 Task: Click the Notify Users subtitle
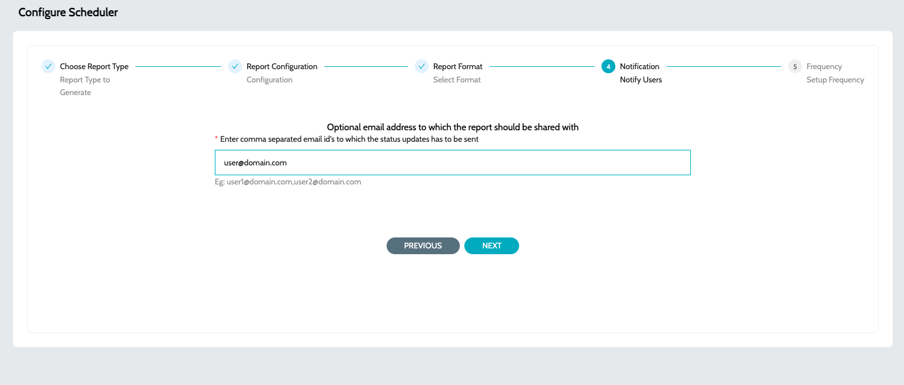[641, 80]
